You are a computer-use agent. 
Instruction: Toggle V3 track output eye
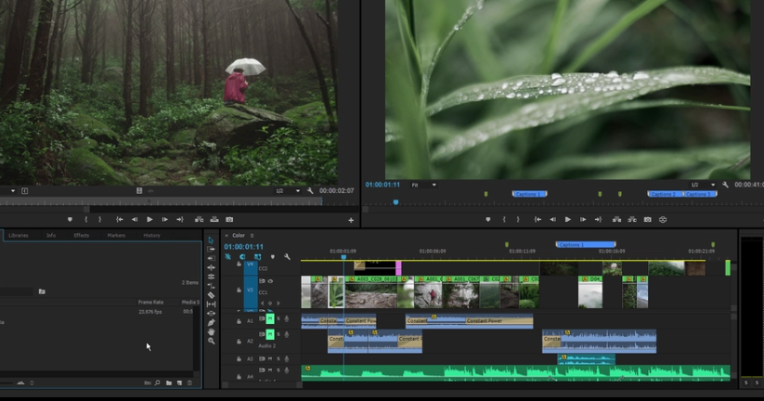(x=270, y=281)
